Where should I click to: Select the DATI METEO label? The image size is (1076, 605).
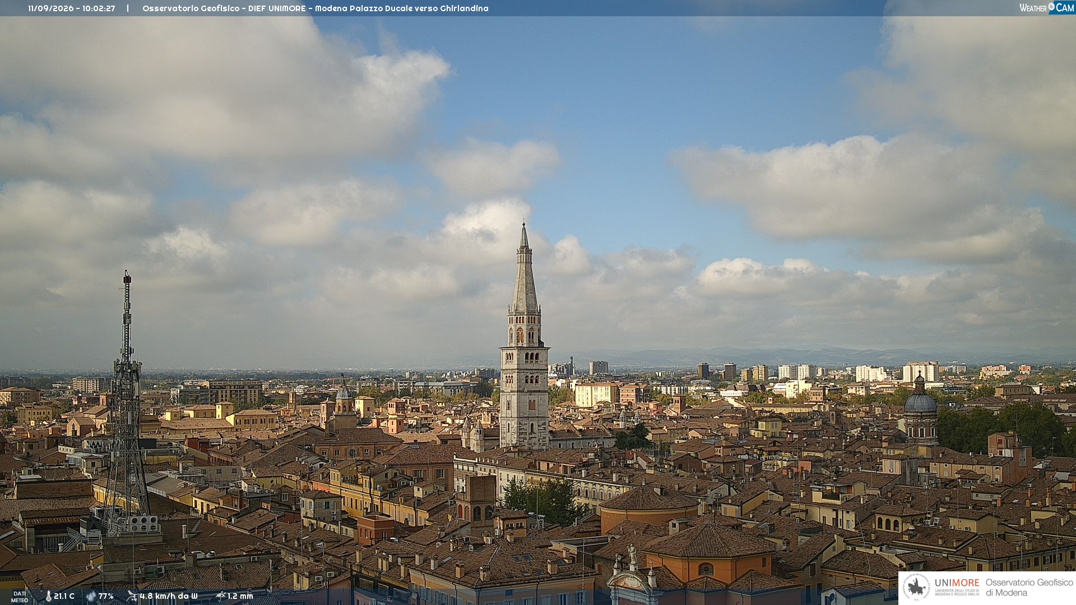(20, 597)
